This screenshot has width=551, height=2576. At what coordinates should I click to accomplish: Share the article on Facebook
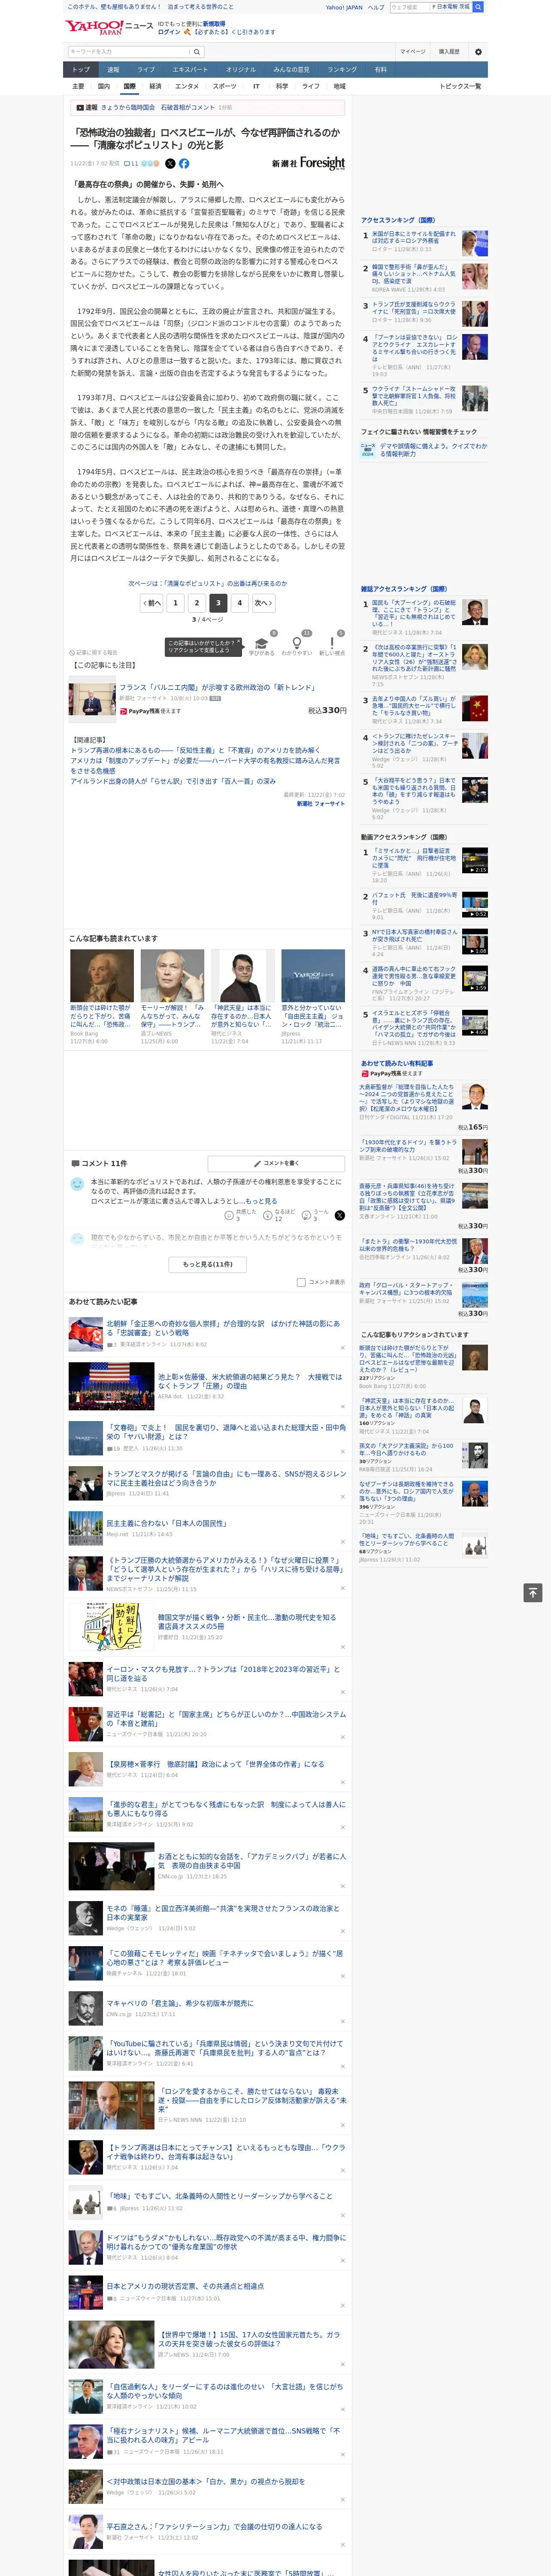pyautogui.click(x=184, y=163)
